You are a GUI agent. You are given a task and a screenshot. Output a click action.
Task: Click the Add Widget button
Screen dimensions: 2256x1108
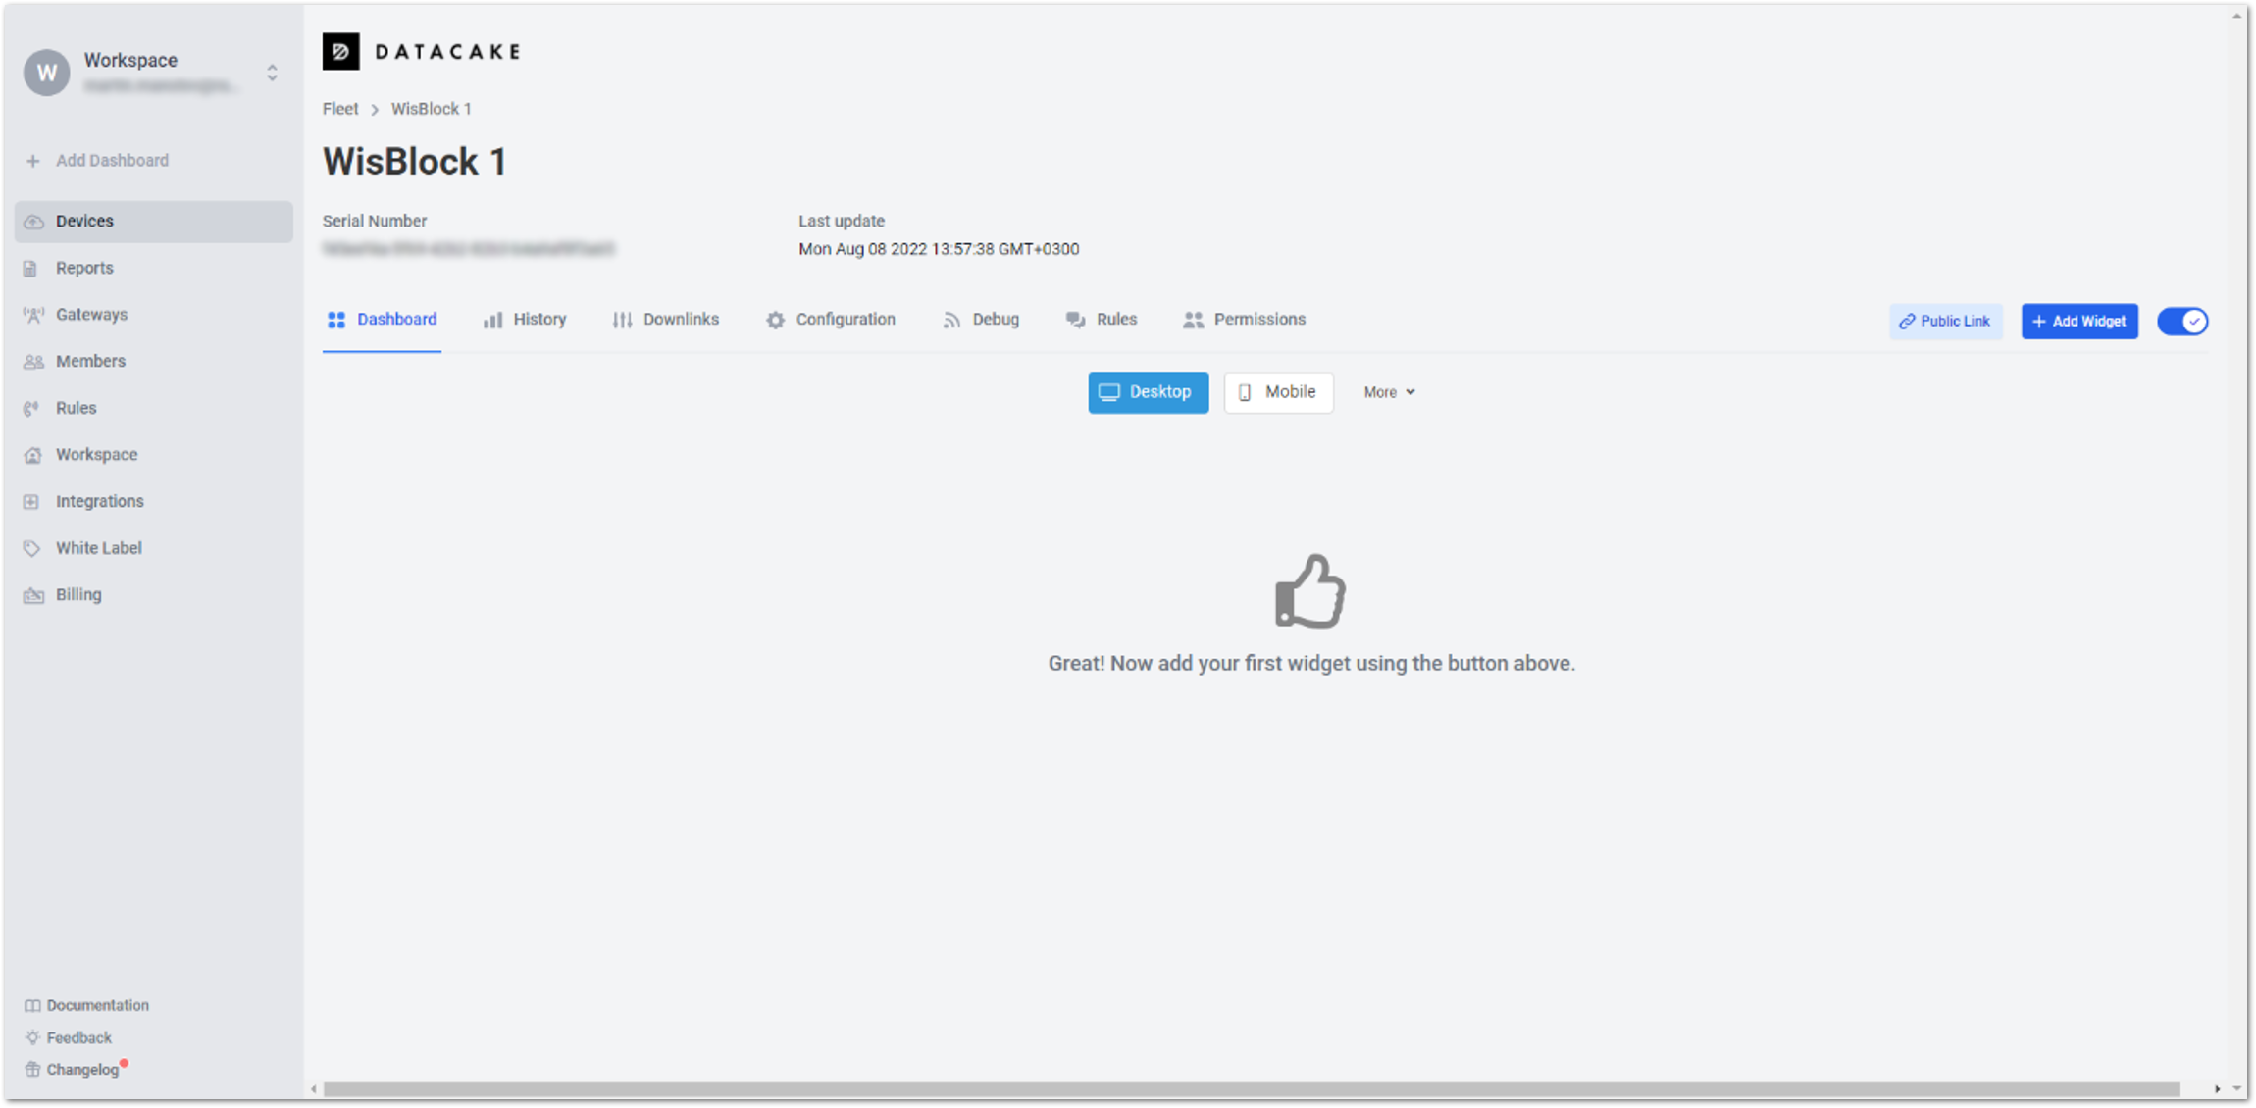pyautogui.click(x=2078, y=322)
